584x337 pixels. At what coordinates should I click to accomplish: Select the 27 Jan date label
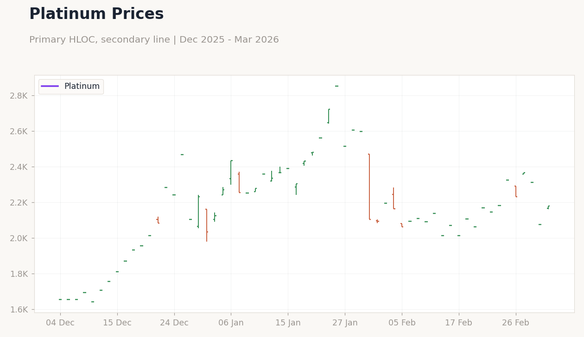(x=345, y=323)
